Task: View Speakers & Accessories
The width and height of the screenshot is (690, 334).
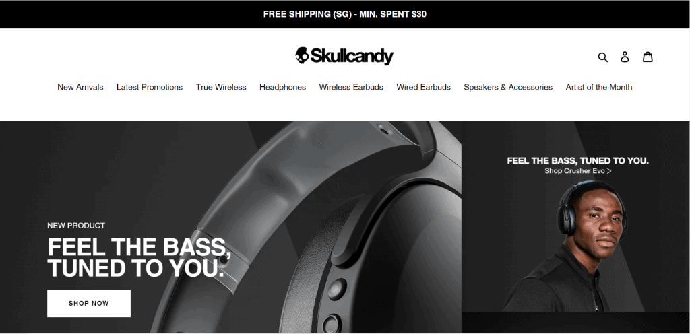Action: 508,87
